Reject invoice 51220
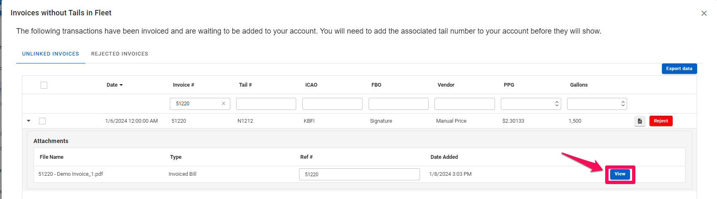The width and height of the screenshot is (717, 199). 661,121
